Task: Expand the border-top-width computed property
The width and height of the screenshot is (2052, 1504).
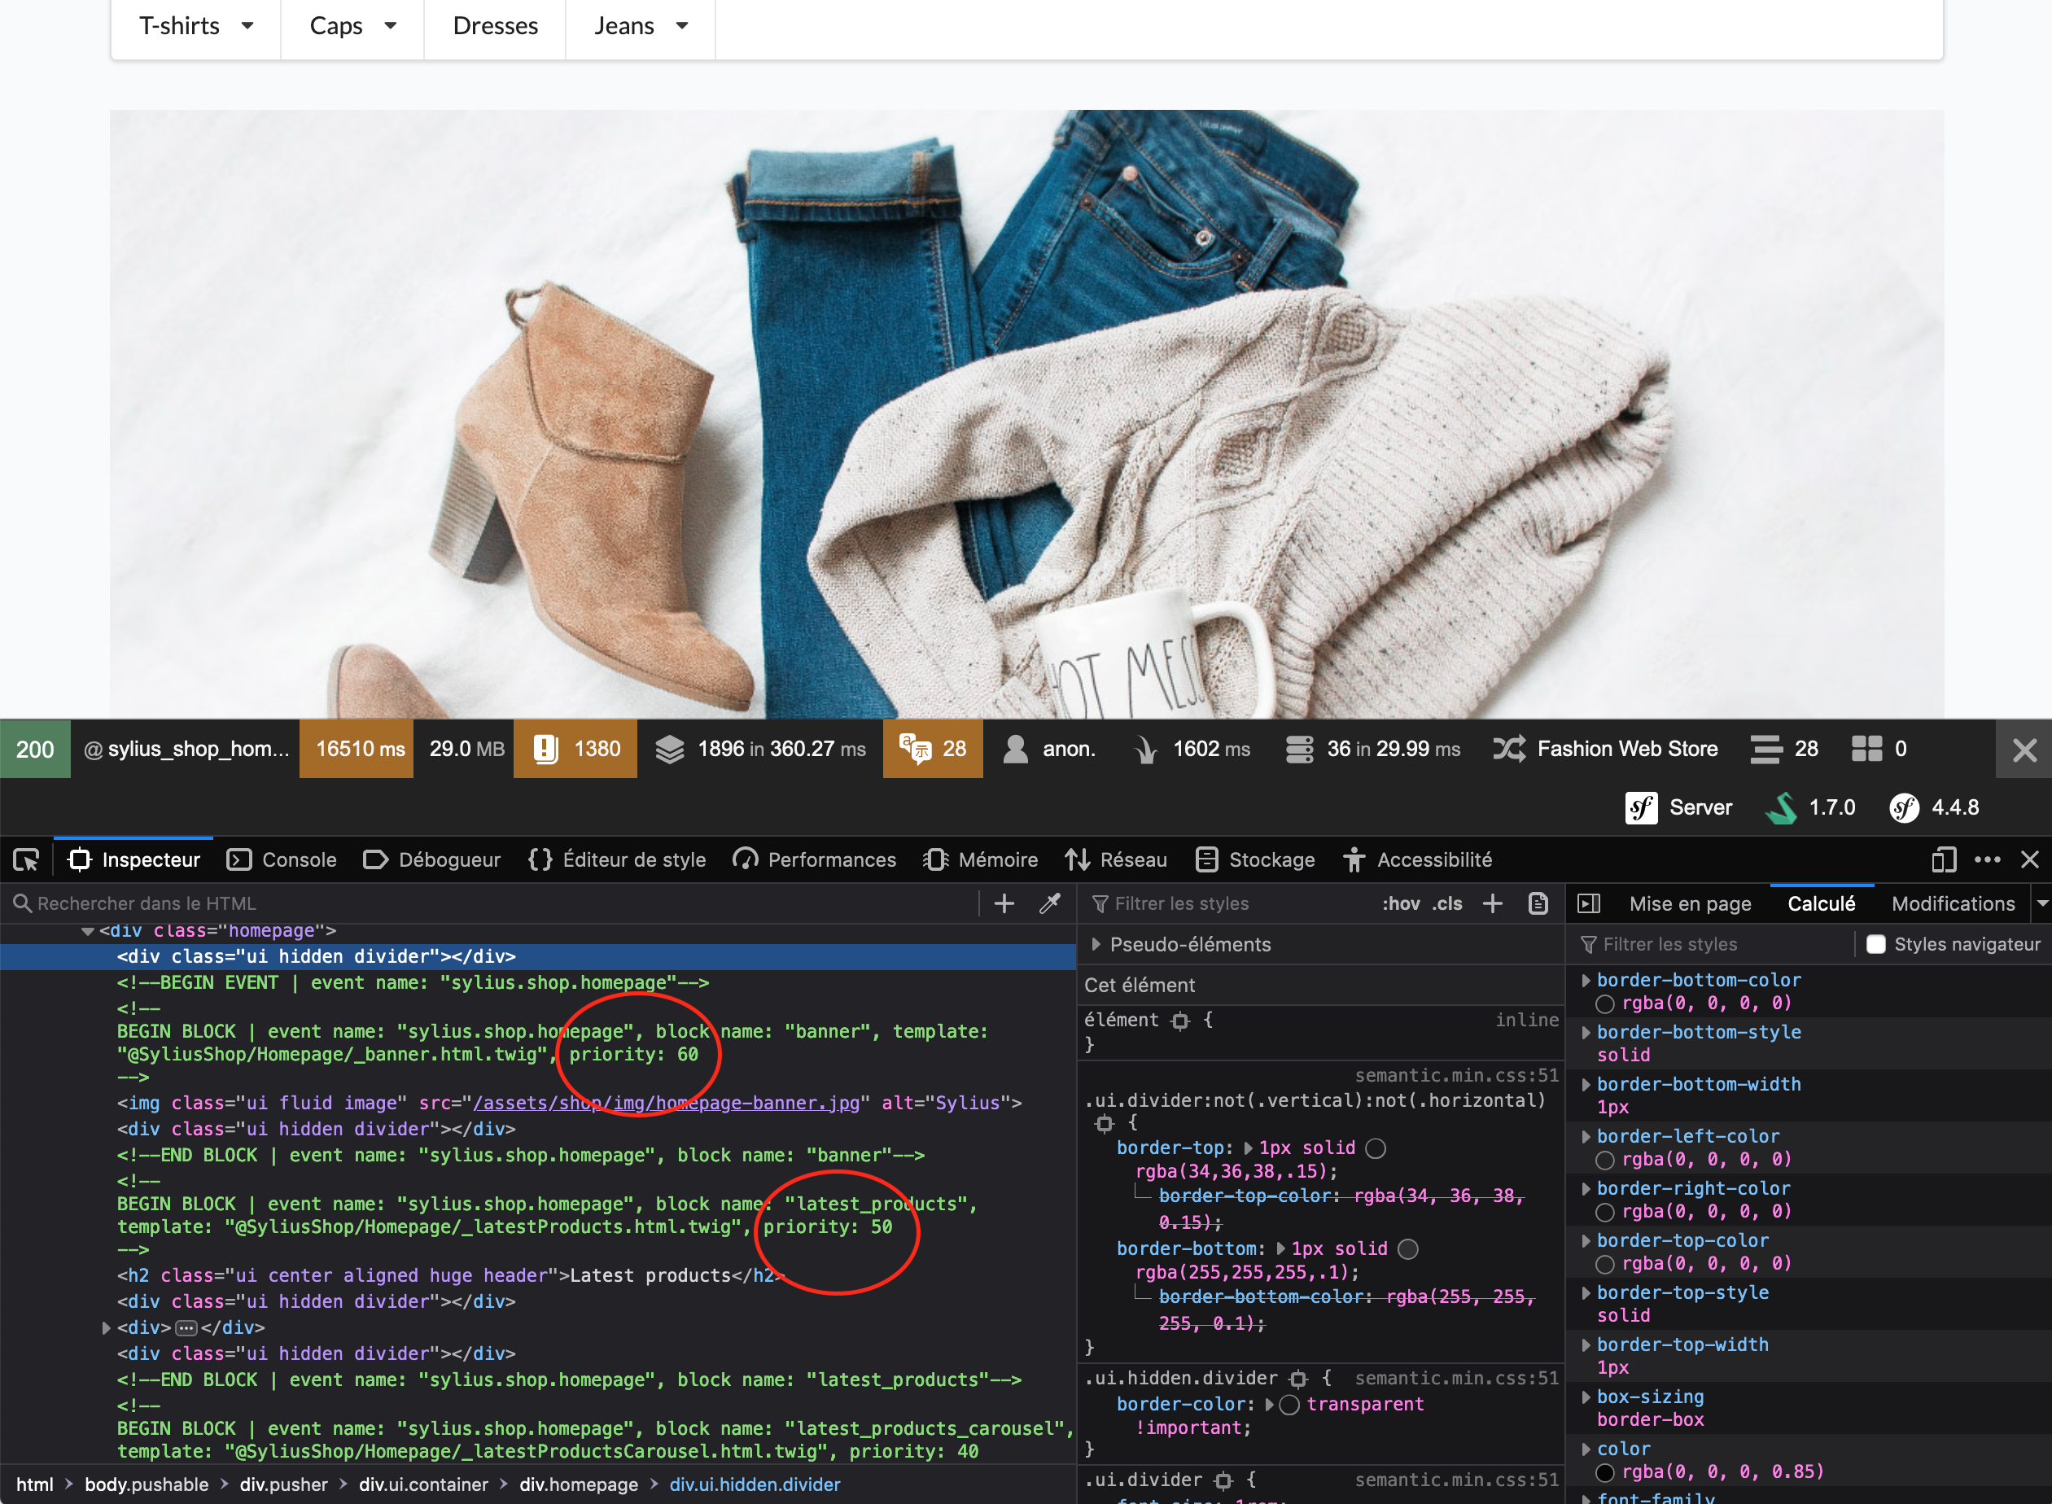Action: [1586, 1344]
